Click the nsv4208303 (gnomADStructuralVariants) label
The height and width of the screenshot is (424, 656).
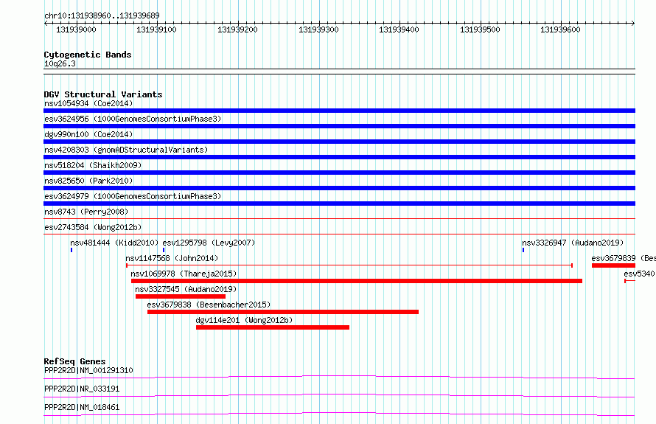126,150
